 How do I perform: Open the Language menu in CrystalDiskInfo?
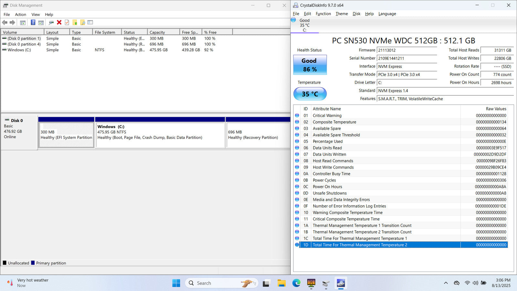point(387,14)
